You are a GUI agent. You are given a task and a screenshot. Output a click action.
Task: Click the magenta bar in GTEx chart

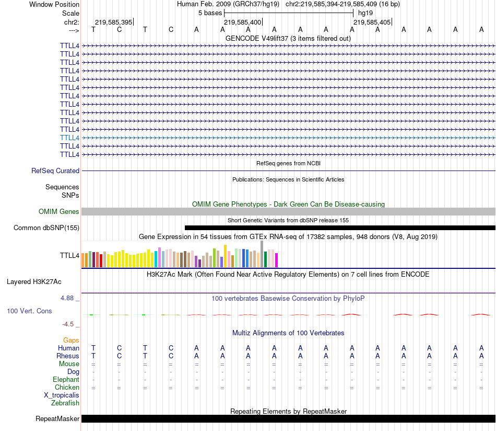(x=277, y=260)
